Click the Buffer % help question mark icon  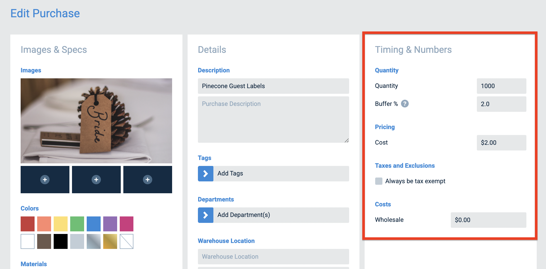point(405,104)
